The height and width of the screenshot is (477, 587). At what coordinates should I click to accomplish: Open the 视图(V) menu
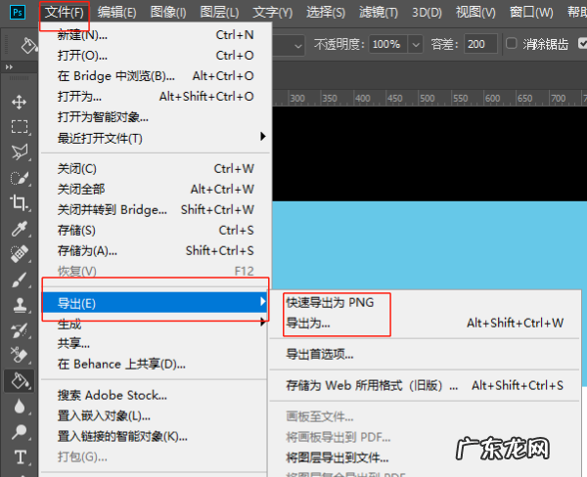475,13
